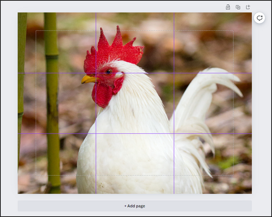Select the left vertical purple guide line
Image resolution: width=272 pixels, height=217 pixels.
click(x=96, y=103)
